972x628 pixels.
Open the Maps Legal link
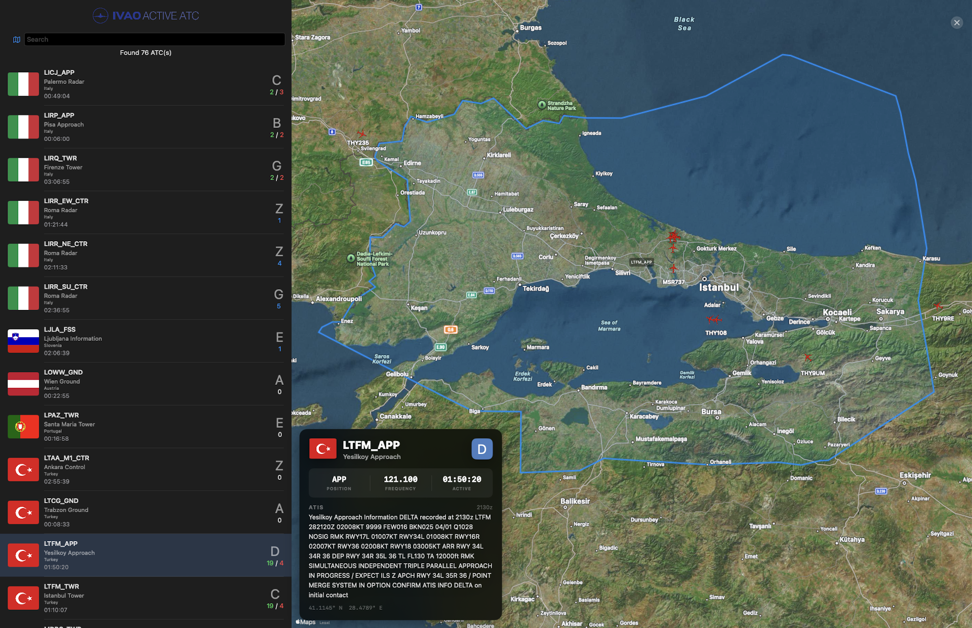[324, 622]
